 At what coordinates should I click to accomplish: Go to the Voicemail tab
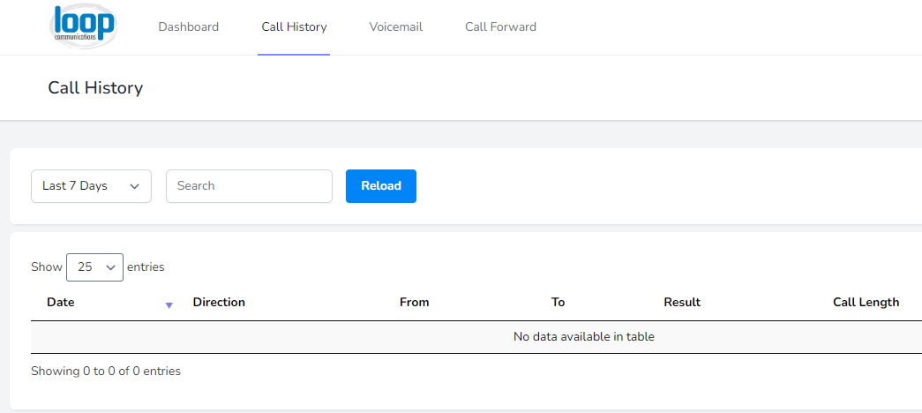(x=396, y=27)
